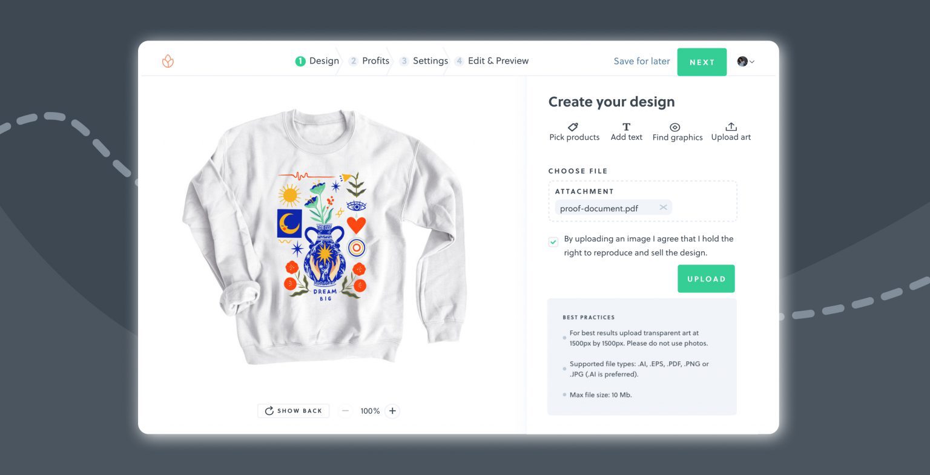Uncheck the design rights agreement checkbox

553,241
